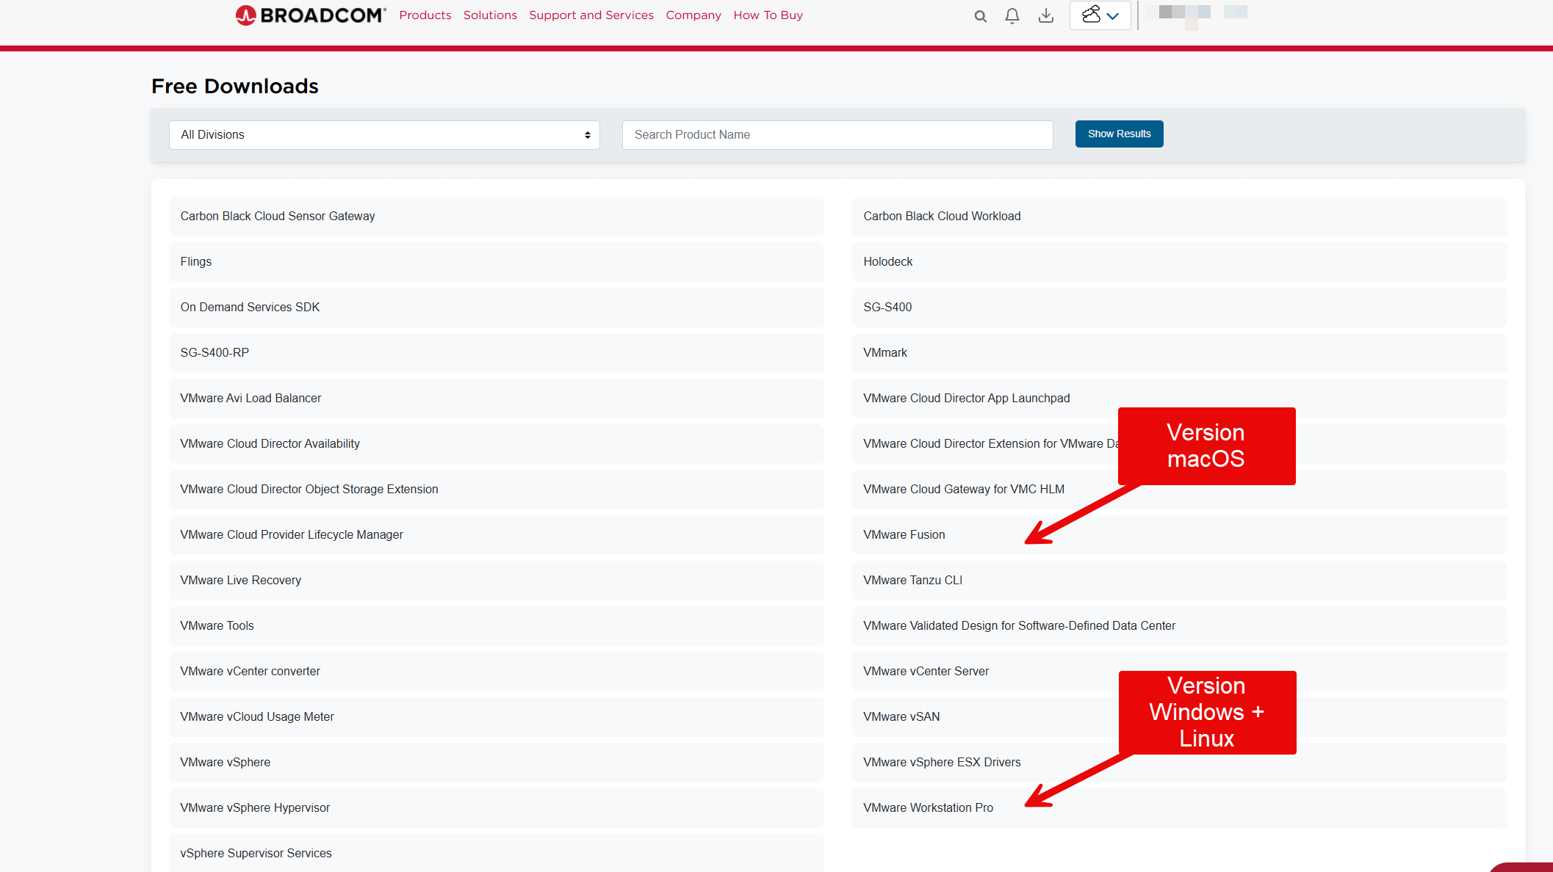This screenshot has height=872, width=1553.
Task: Select VMware Cloud Director App Launchpad
Action: [x=1180, y=399]
